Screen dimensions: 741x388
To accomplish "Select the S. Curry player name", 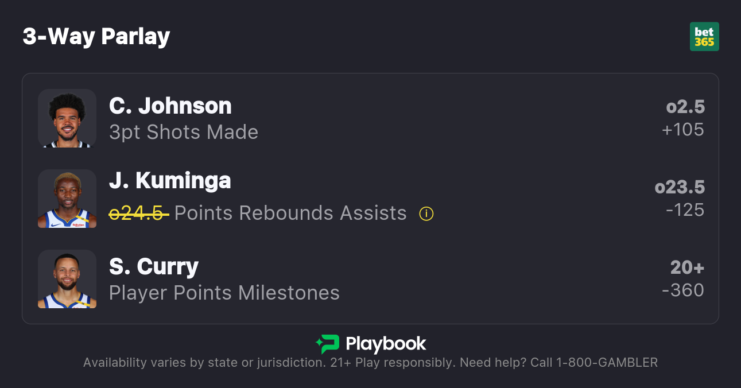I will pyautogui.click(x=154, y=267).
